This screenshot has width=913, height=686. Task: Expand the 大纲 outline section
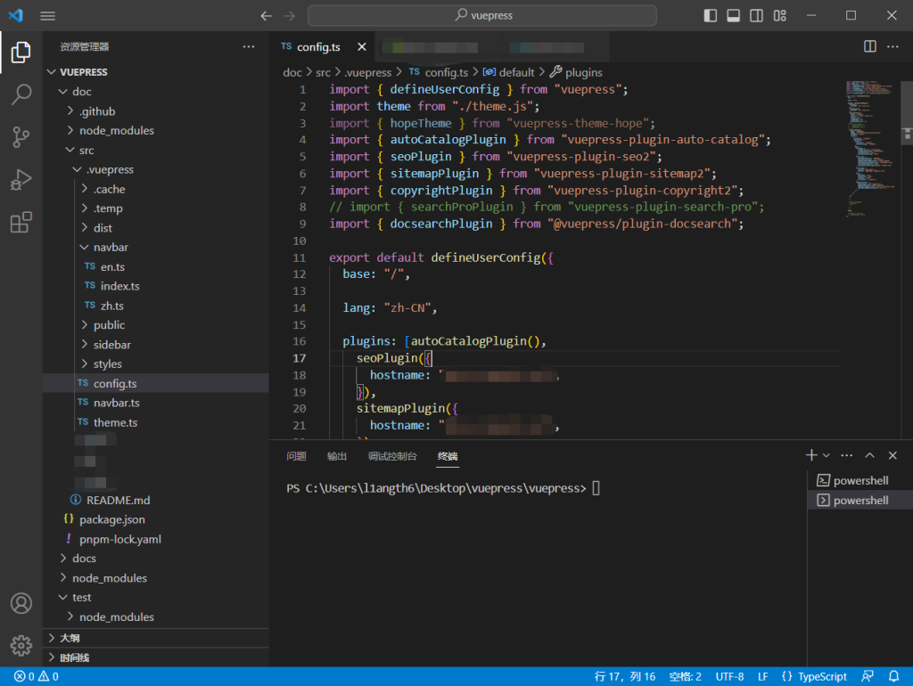(156, 638)
